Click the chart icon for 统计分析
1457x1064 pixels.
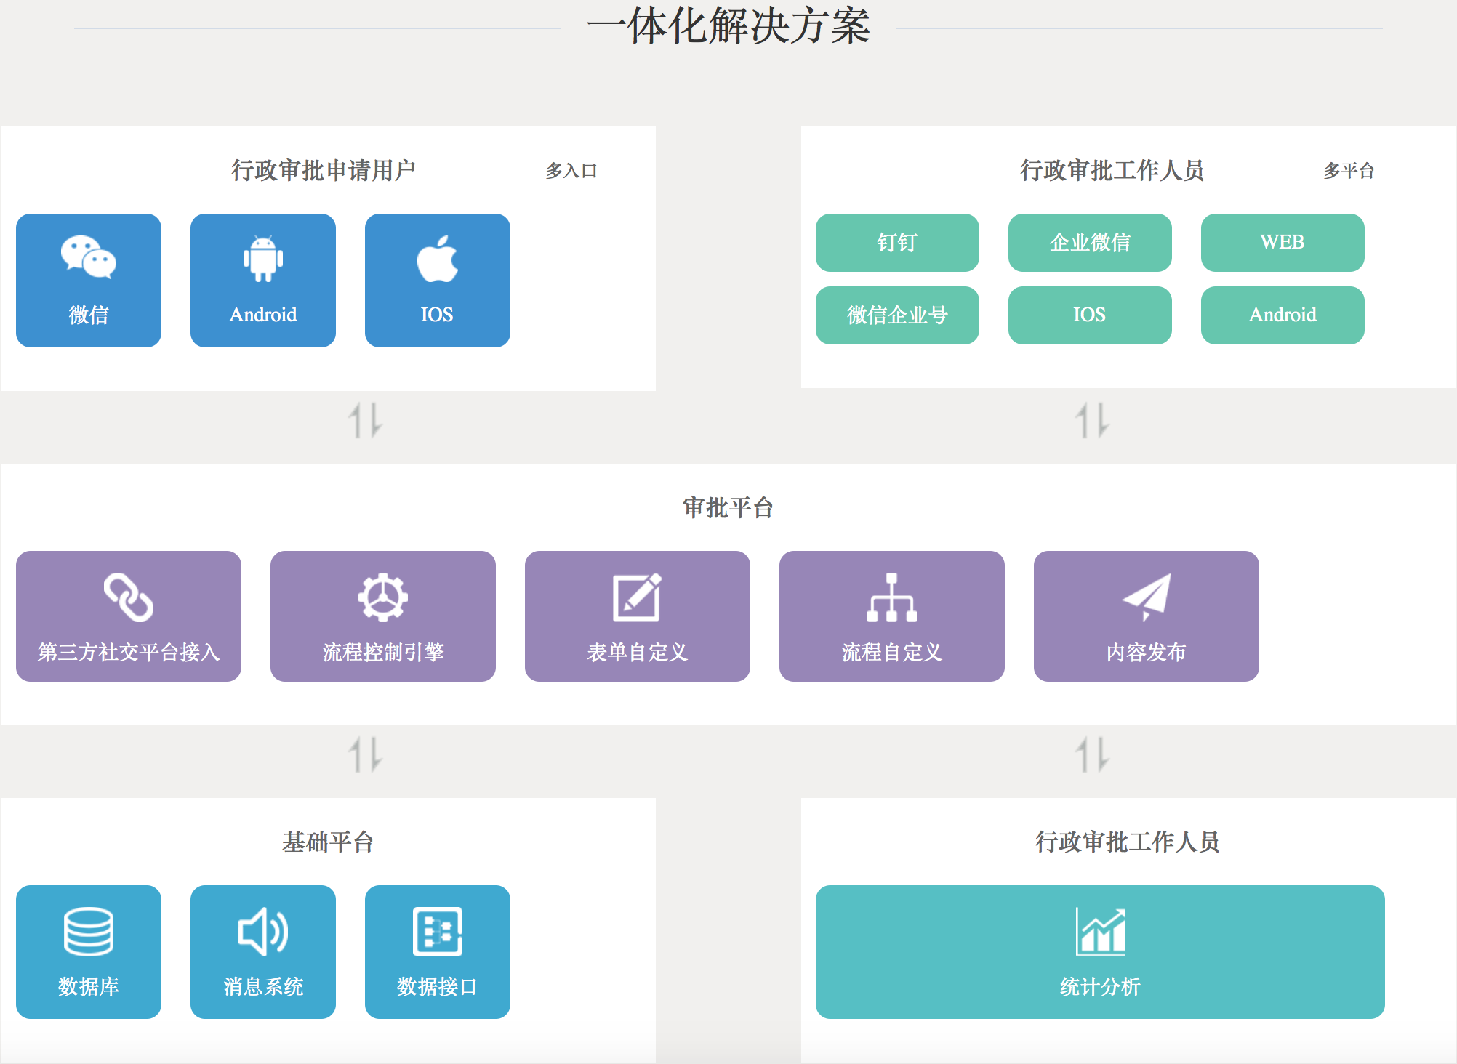coord(1101,932)
